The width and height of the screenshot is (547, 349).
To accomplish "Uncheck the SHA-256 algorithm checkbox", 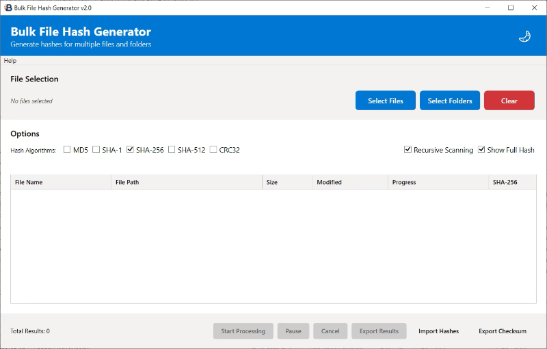I will (x=131, y=150).
